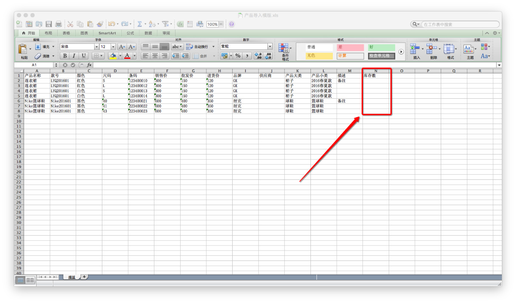Switch to the 公式 ribbon tab
Screen dimensions: 516x303
[x=130, y=33]
